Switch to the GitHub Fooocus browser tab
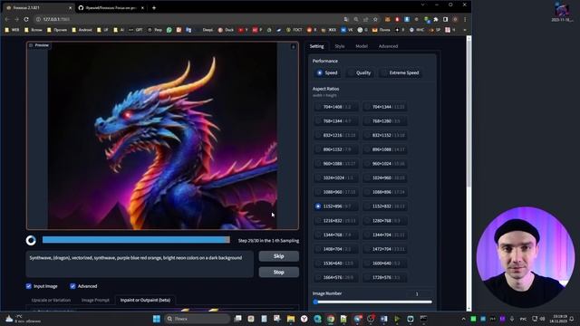This screenshot has height=326, width=580. (111, 8)
